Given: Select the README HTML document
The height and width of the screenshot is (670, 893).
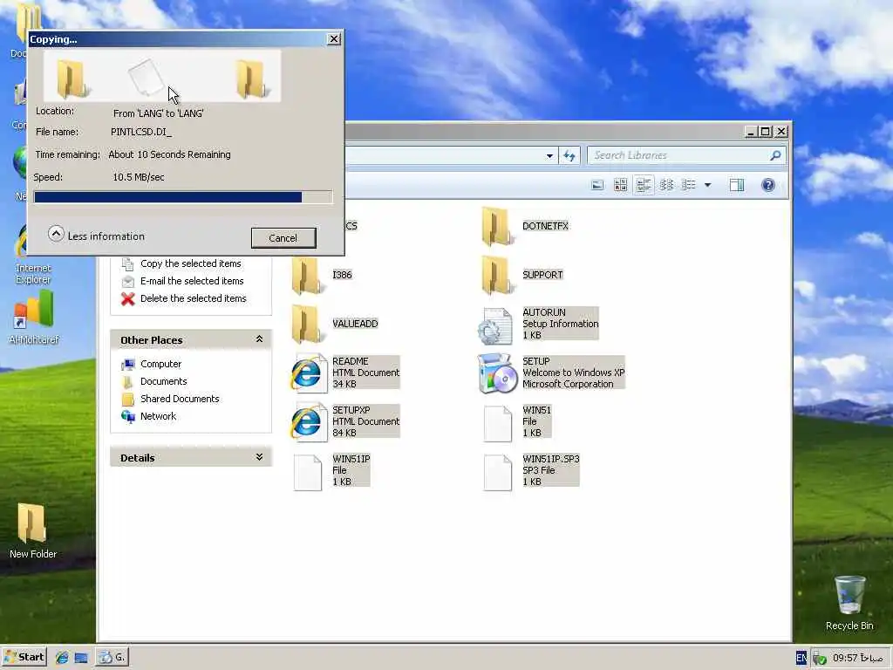Looking at the screenshot, I should tap(345, 373).
